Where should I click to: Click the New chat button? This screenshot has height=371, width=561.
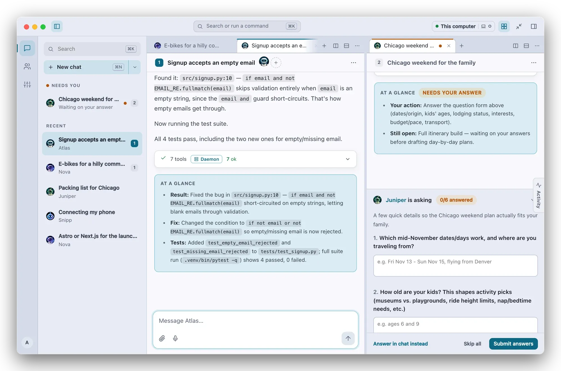[x=86, y=67]
